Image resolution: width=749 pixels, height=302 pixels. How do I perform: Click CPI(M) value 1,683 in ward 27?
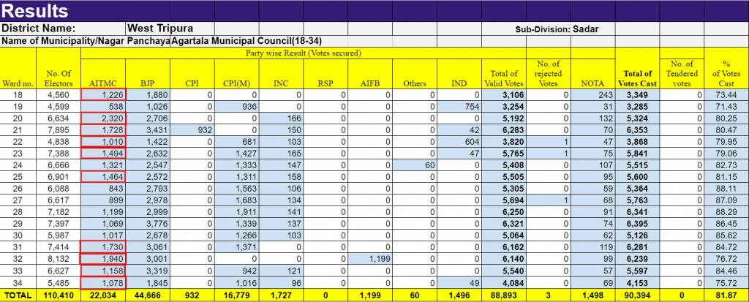[x=237, y=200]
